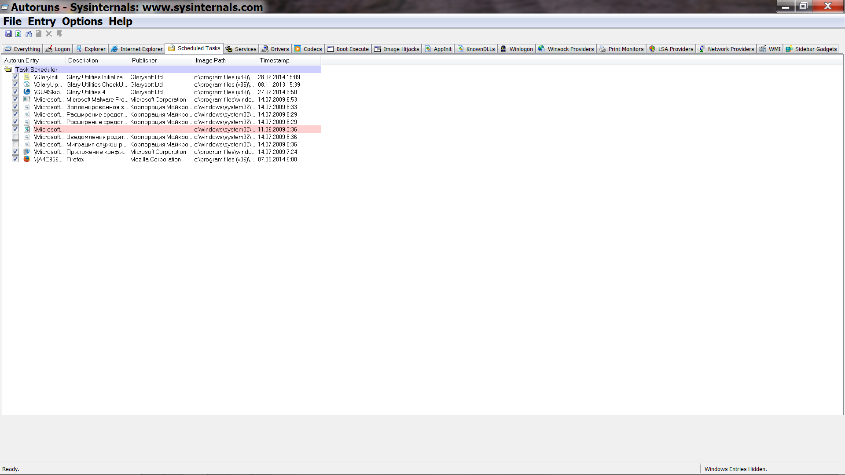Screen dimensions: 845x475
Task: Uncheck the Firefox scheduled task checkbox
Action: pos(15,159)
